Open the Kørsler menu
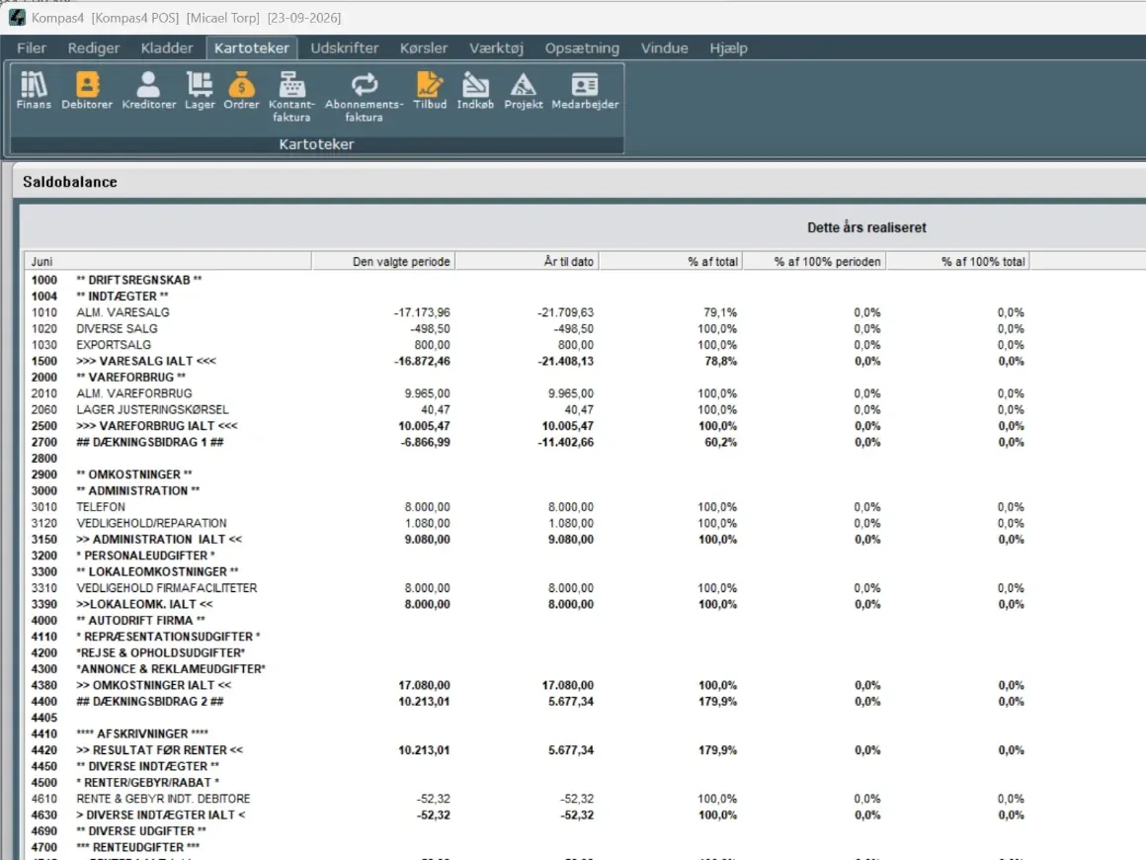Screen dimensions: 1146x860 423,48
